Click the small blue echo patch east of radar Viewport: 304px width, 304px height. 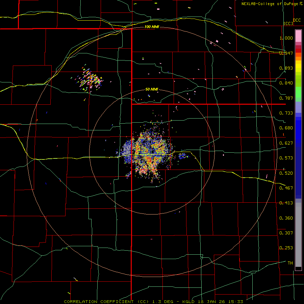pyautogui.click(x=183, y=156)
